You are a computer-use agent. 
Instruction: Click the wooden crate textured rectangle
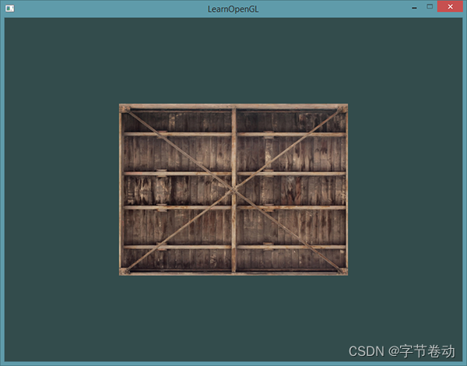pos(233,189)
